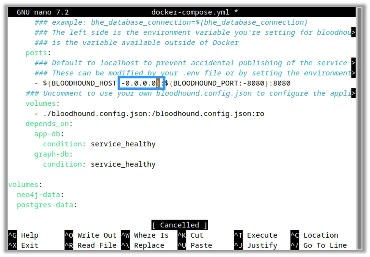The image size is (370, 257).
Task: Click the 'is the variable available outside' comment
Action: pos(136,42)
